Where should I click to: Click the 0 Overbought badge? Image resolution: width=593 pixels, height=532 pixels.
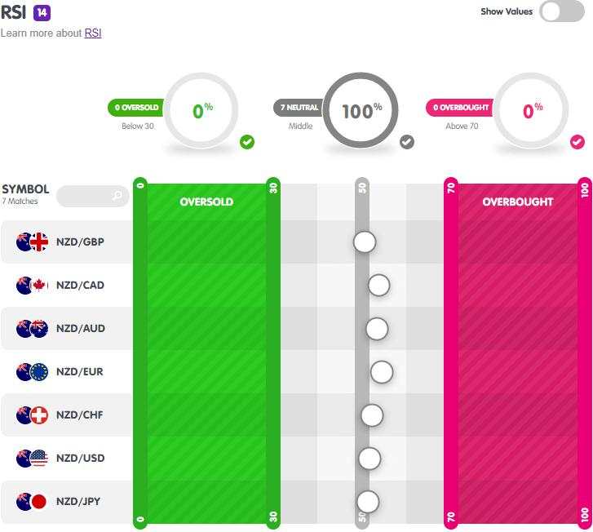(x=460, y=108)
